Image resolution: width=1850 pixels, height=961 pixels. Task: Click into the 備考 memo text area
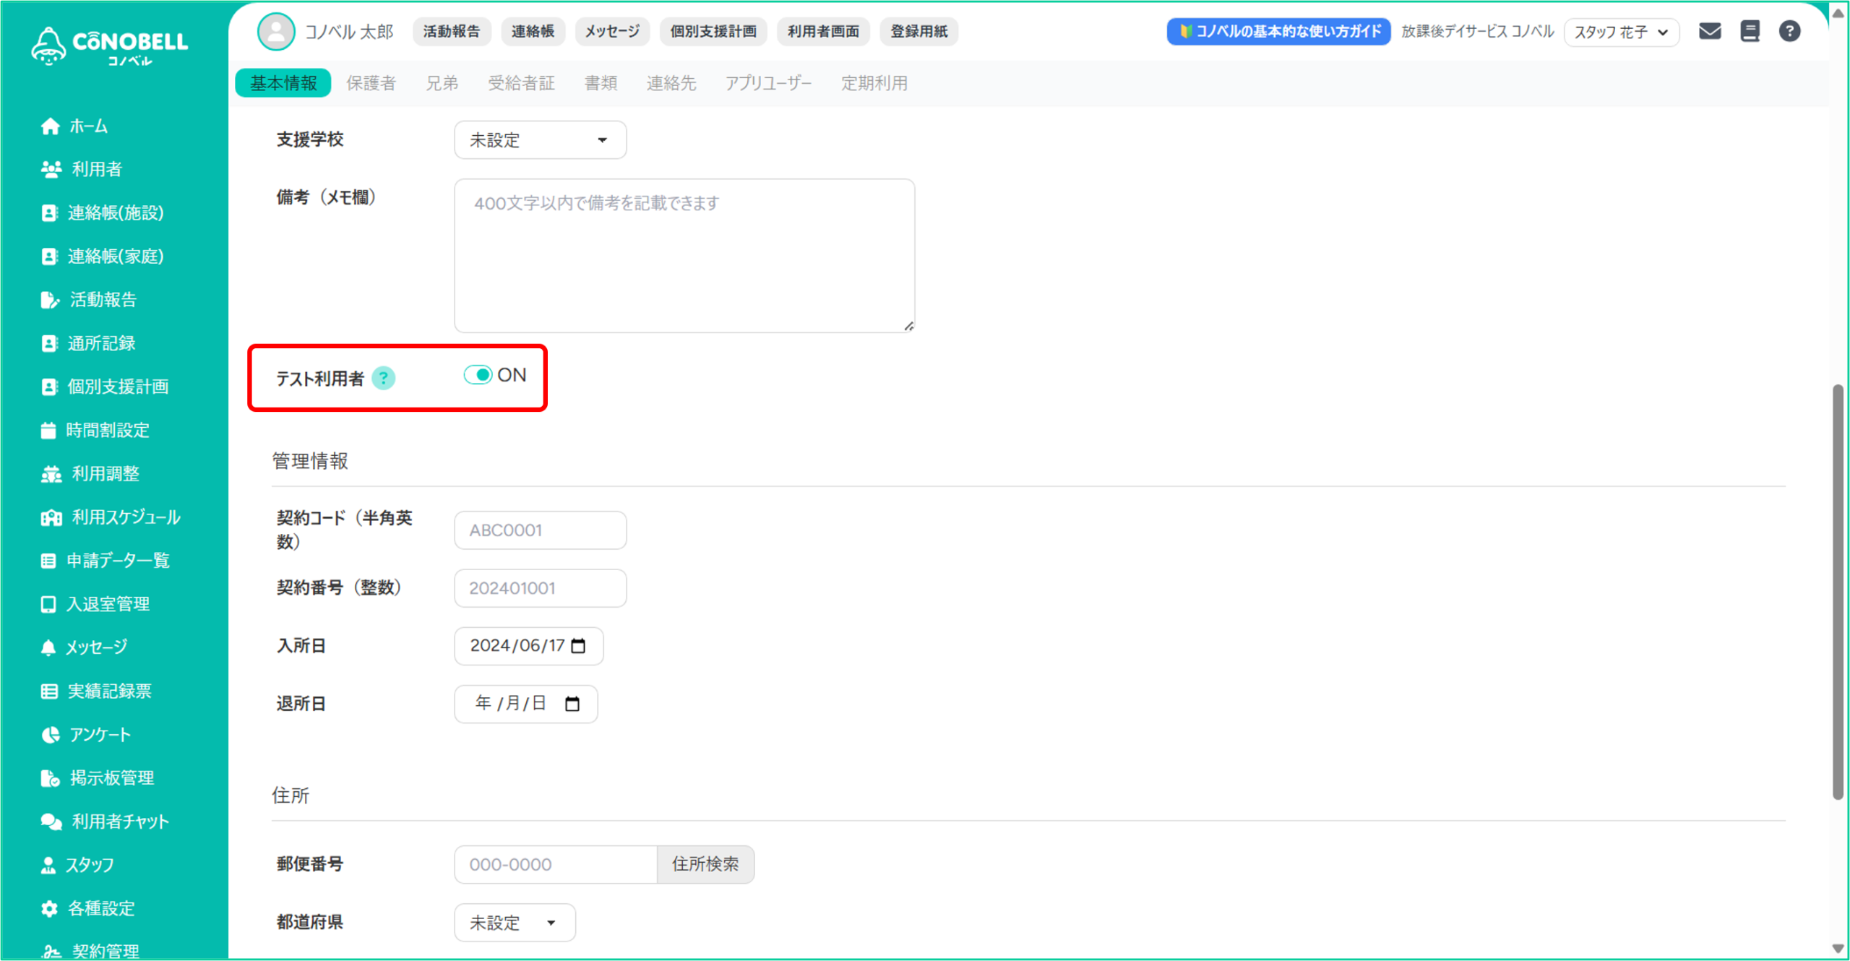click(x=684, y=257)
